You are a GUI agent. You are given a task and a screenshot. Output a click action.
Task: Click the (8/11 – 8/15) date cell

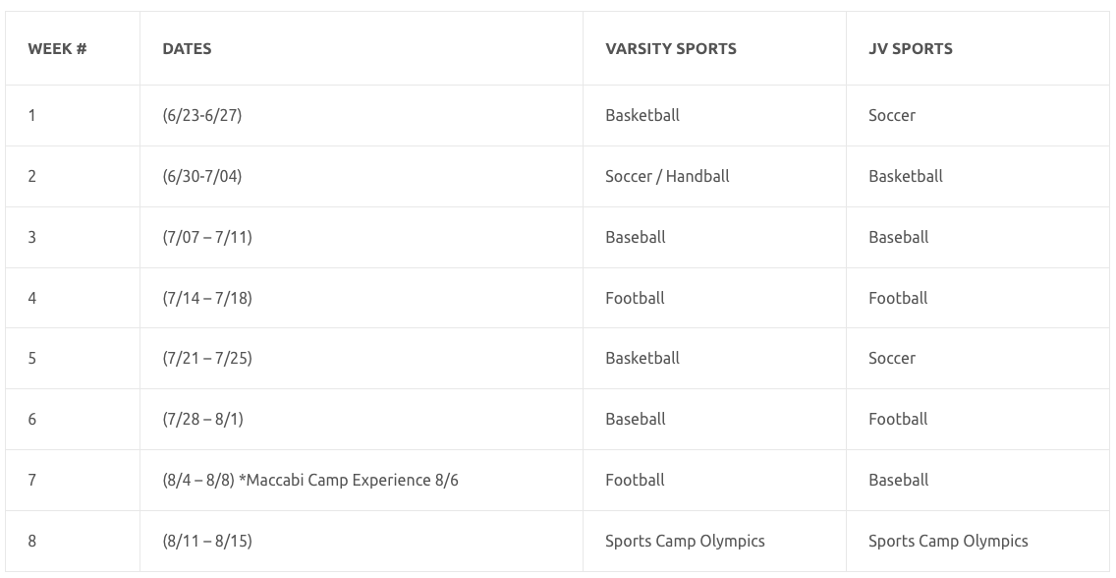207,541
